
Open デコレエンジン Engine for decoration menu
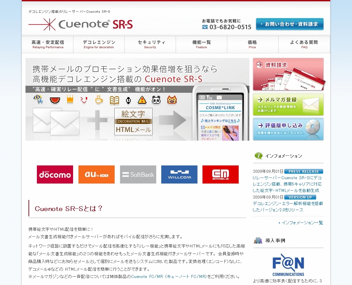click(99, 45)
